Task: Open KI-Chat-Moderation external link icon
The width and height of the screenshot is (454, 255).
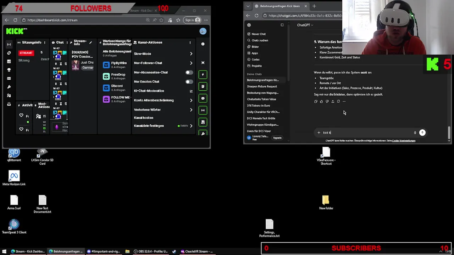Action: 191,91
